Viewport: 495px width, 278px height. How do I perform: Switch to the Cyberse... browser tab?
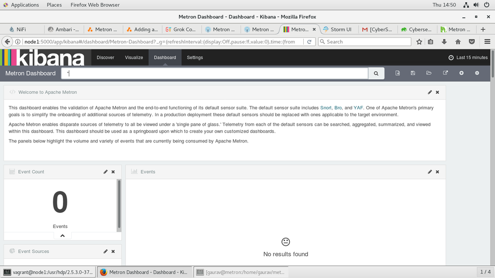[x=417, y=29]
